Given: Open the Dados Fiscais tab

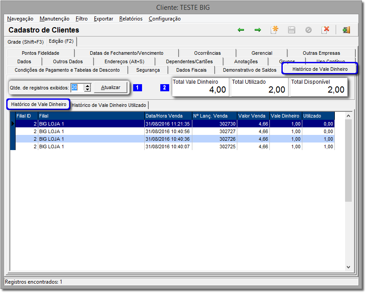Looking at the screenshot, I should (191, 70).
